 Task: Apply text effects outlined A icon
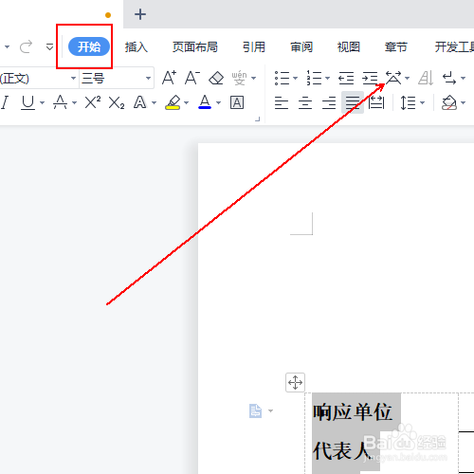click(x=139, y=102)
